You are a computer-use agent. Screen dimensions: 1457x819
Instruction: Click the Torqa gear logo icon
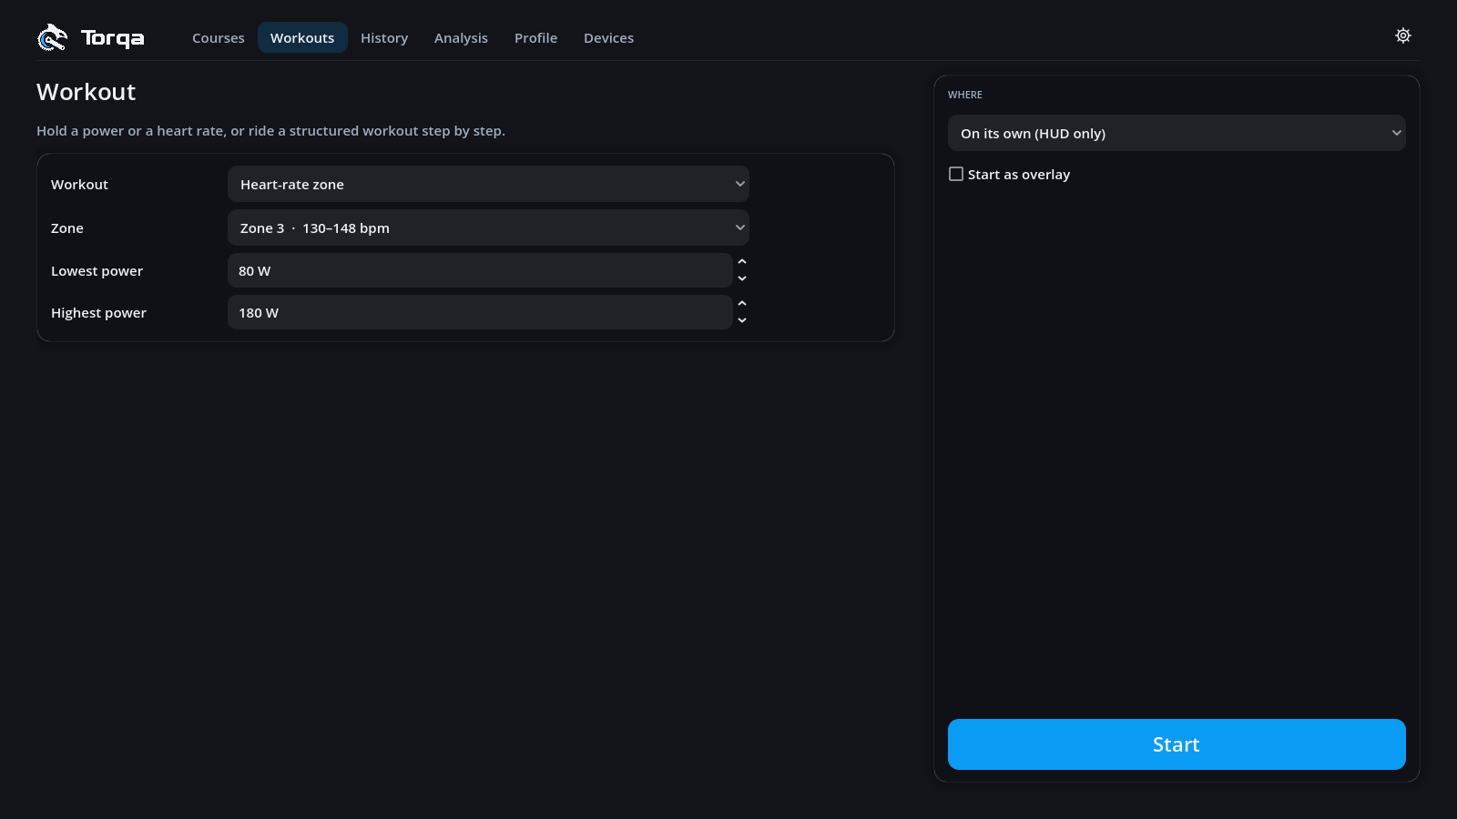[x=52, y=37]
